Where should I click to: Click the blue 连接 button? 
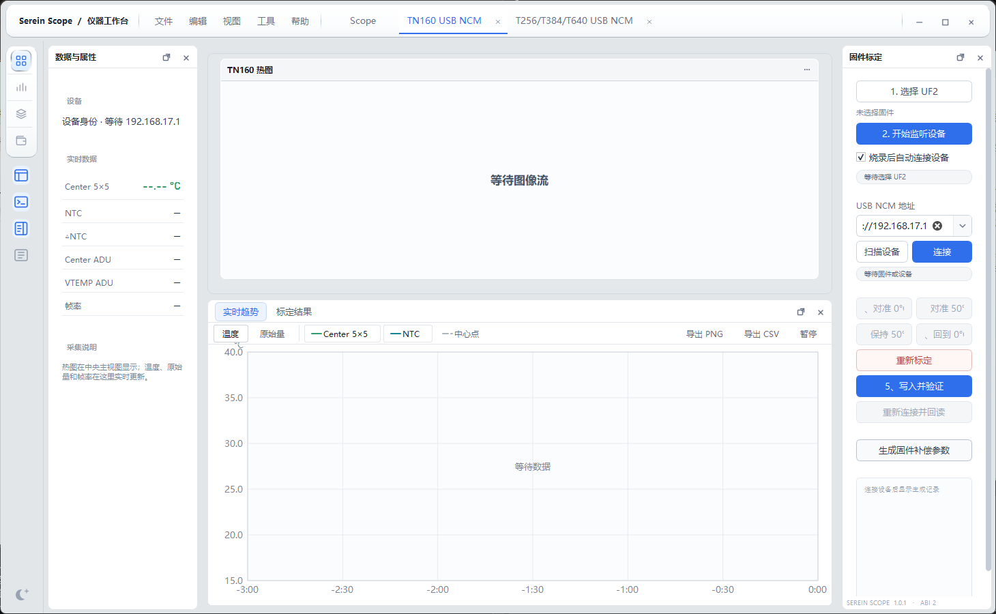pyautogui.click(x=942, y=252)
